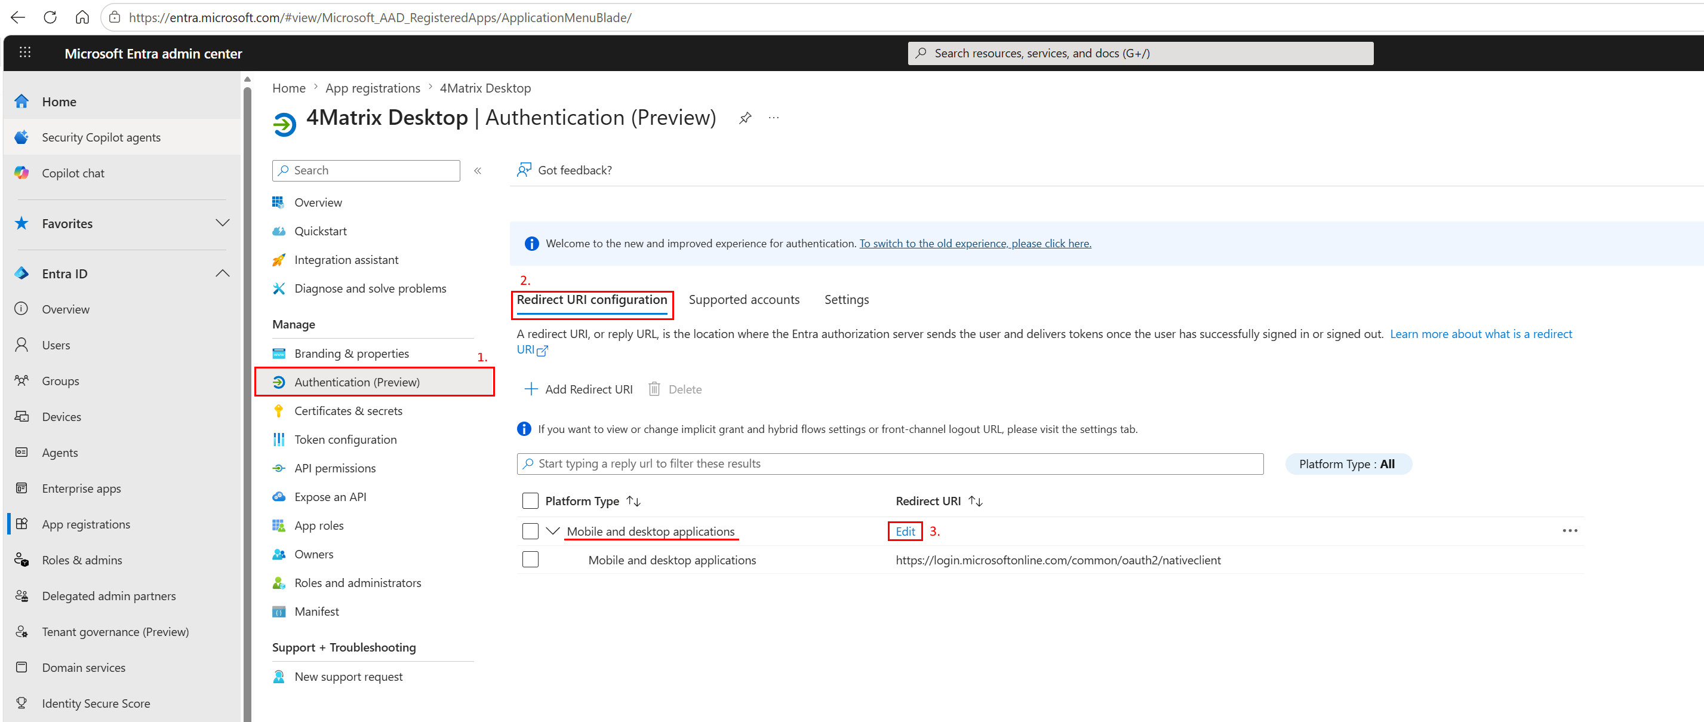Switch to Redirect URI configuration tab
1704x722 pixels.
[x=592, y=300]
